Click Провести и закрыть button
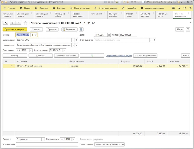This screenshot has width=194, height=149. pos(15,30)
